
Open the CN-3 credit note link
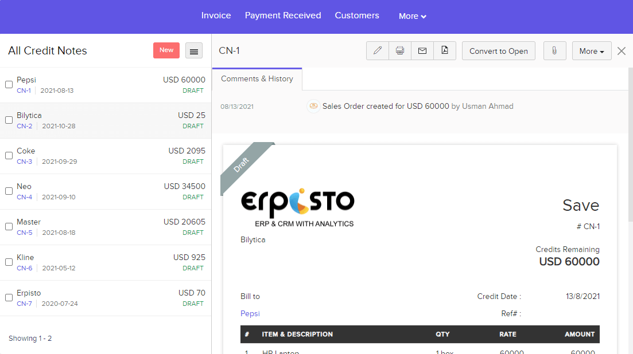click(x=25, y=162)
